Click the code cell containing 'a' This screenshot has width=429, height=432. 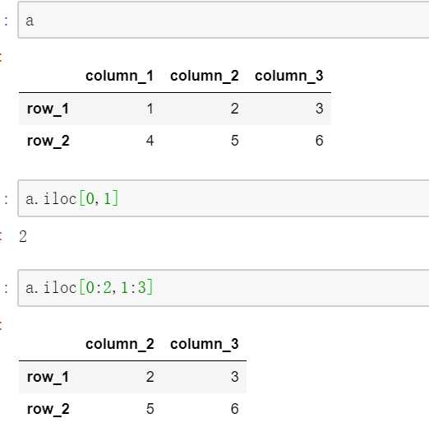[224, 20]
